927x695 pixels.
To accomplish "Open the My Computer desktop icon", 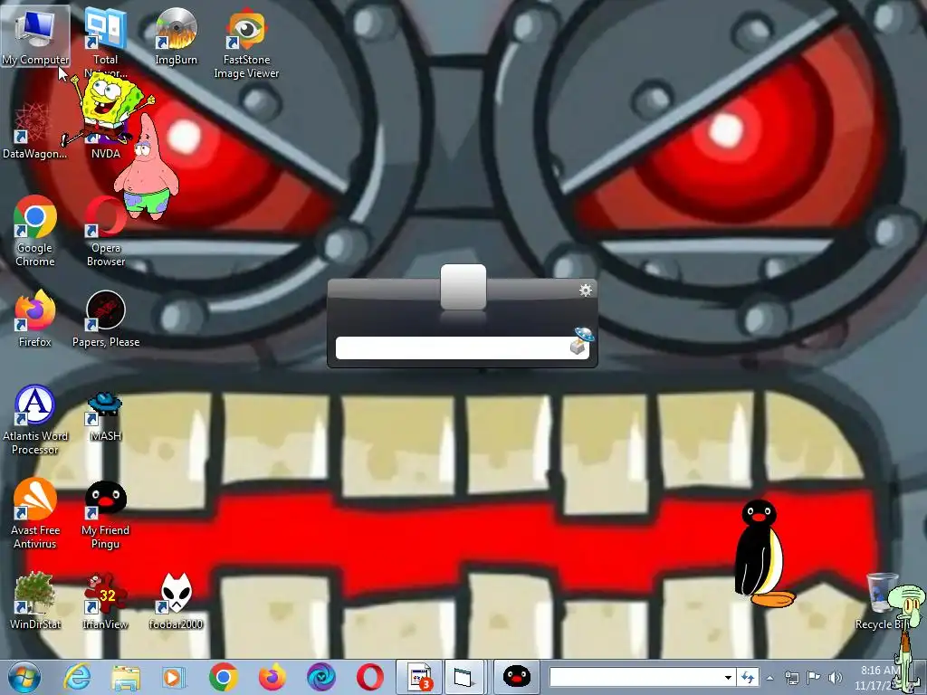I will tap(35, 36).
